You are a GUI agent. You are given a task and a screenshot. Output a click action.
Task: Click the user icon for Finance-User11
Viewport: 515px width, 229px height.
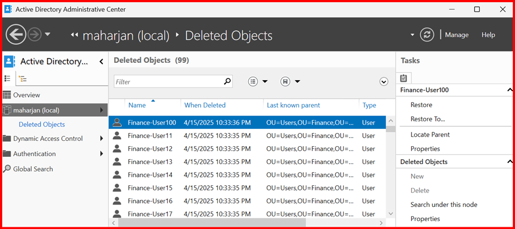[117, 136]
